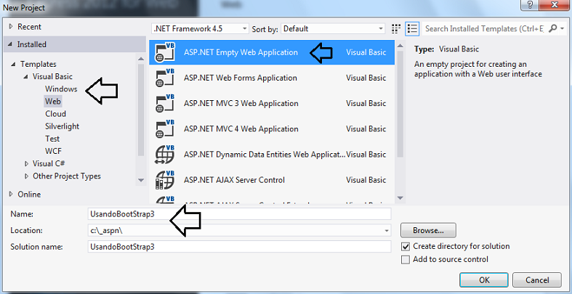Screen dimensions: 572x294
Task: Click the tree pane scroll-down arrow
Action: (141, 180)
